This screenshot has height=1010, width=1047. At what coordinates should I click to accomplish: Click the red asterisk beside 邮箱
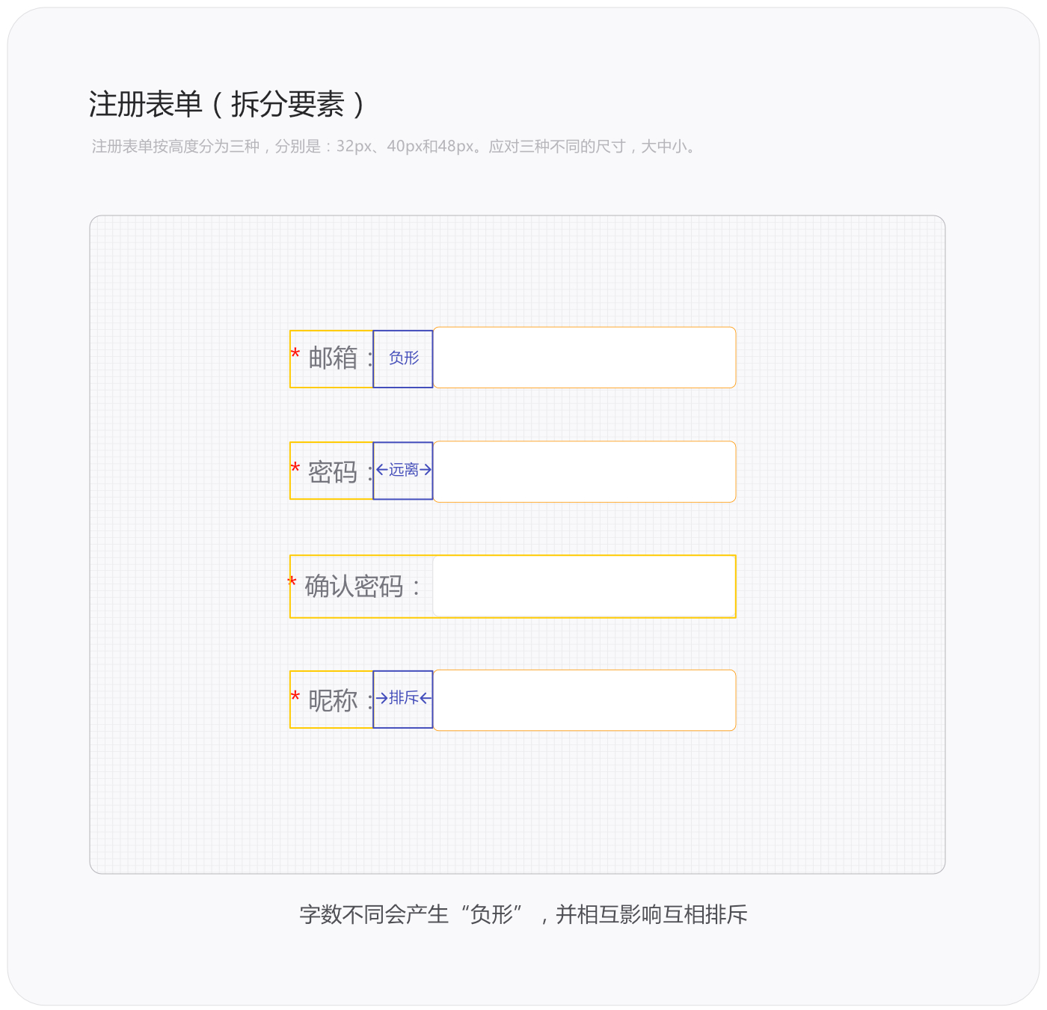pos(295,355)
